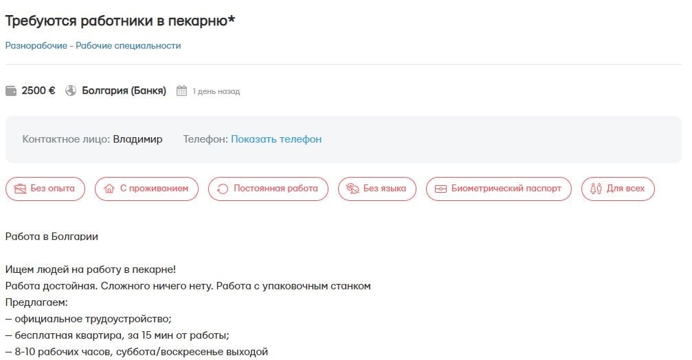The height and width of the screenshot is (360, 692).
Task: Reveal phone via Показать телефон link
Action: (x=276, y=139)
